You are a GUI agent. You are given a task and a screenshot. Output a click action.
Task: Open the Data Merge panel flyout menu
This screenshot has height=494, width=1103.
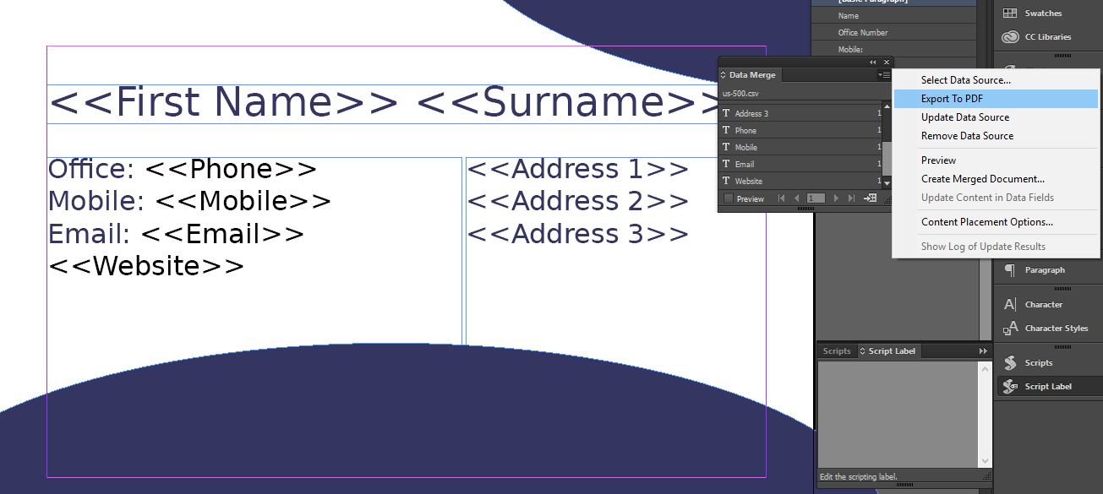pyautogui.click(x=883, y=75)
